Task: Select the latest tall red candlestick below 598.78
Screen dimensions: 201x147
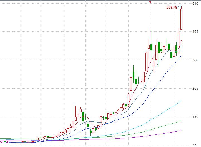Action: [182, 19]
